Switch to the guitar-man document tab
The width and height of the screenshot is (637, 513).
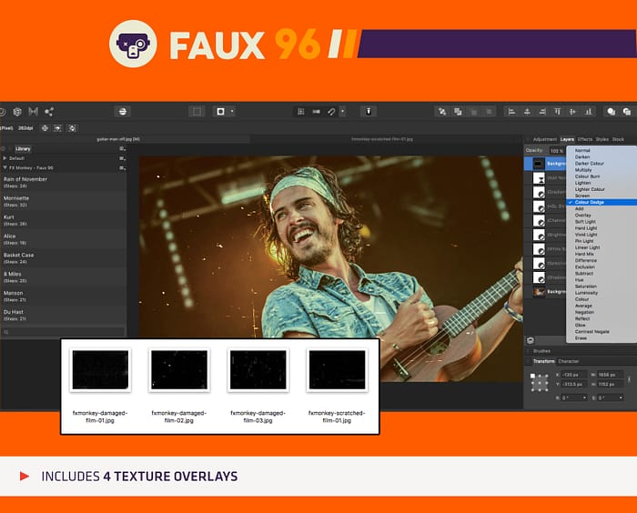pos(118,139)
